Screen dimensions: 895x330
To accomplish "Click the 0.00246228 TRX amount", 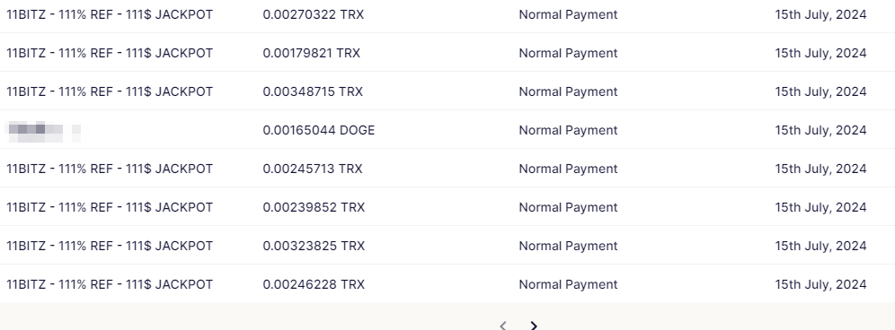I will [x=314, y=284].
